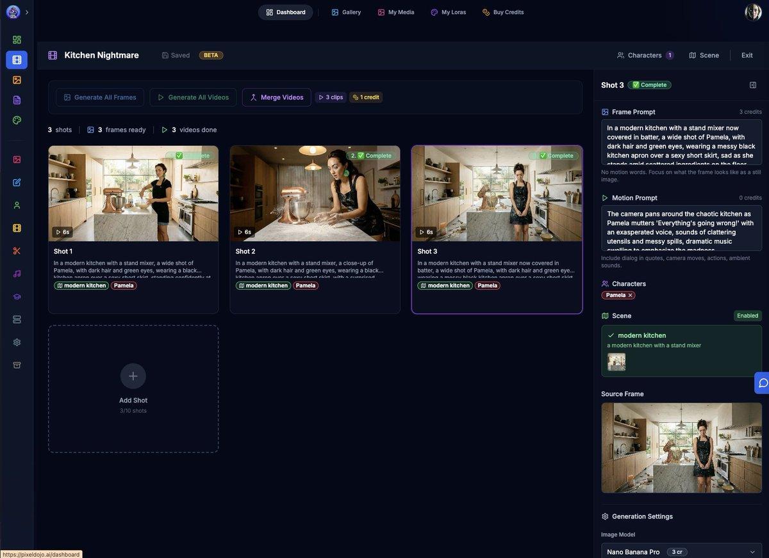Select the Shot 2 thumbnail

[315, 193]
